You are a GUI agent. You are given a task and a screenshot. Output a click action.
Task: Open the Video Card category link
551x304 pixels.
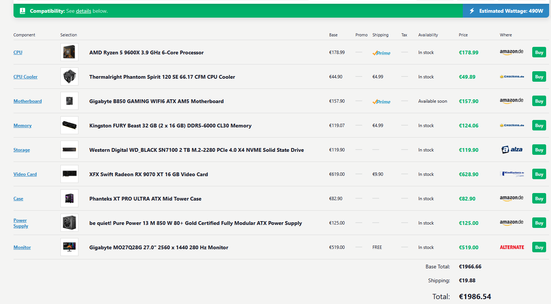pos(25,174)
